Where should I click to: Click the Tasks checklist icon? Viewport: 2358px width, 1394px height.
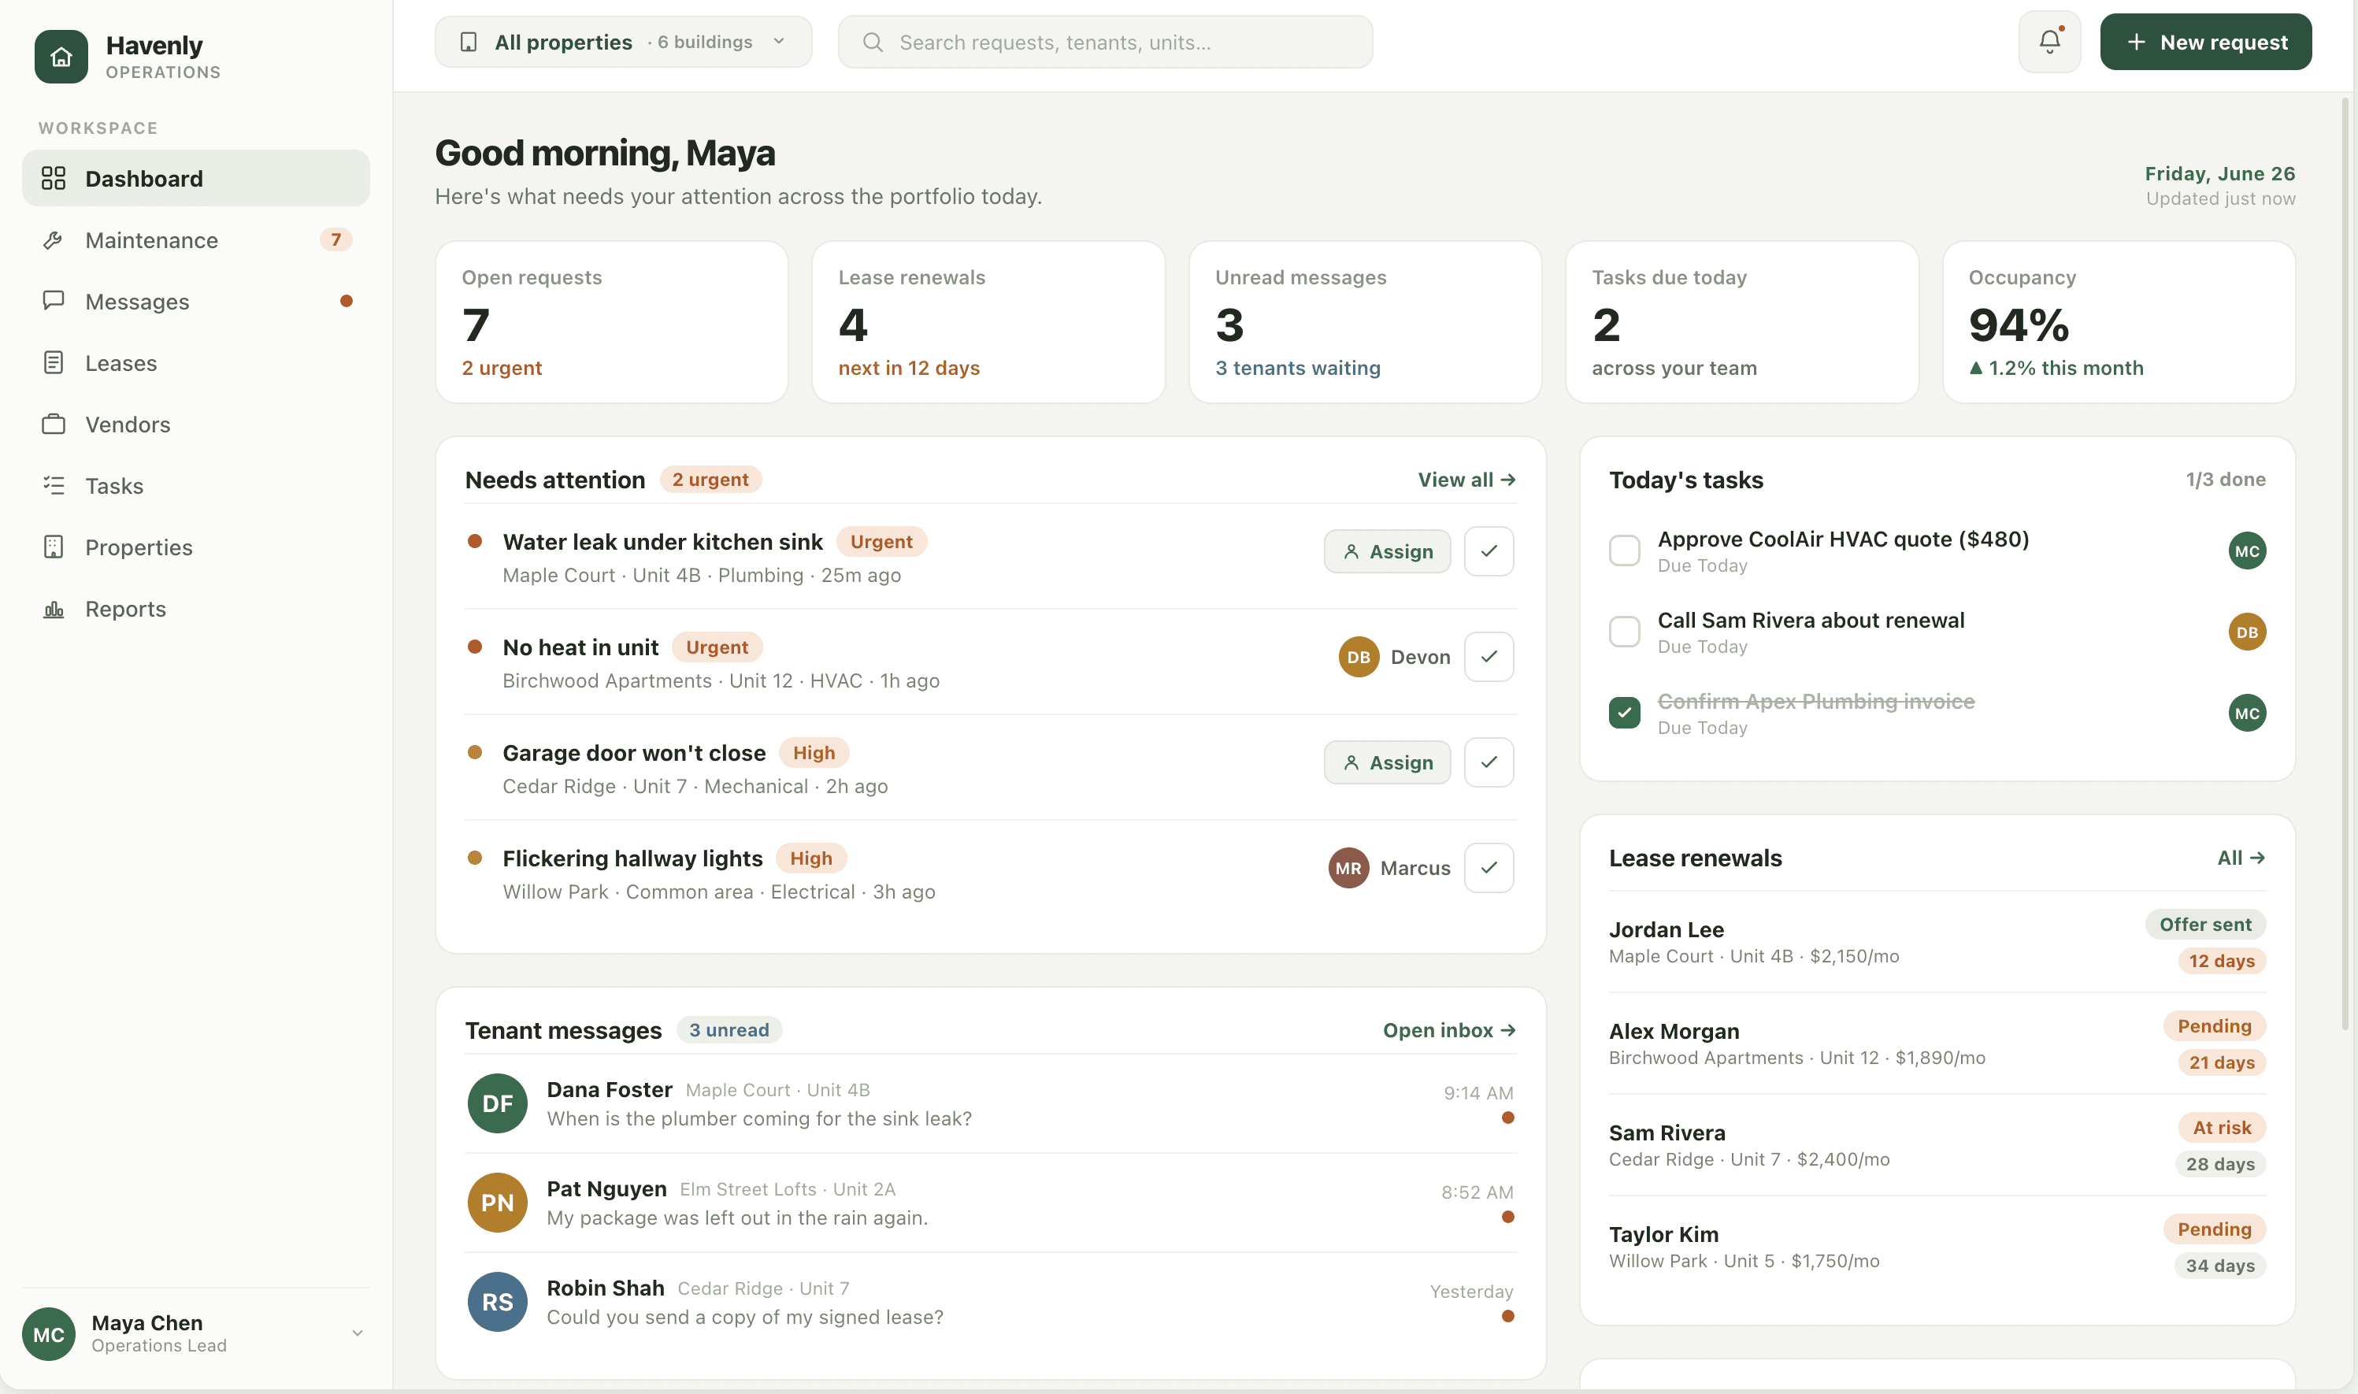[54, 486]
